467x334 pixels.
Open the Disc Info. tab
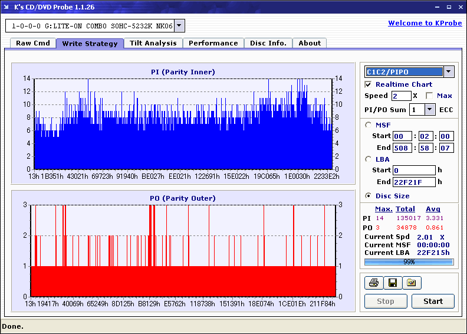tap(268, 43)
